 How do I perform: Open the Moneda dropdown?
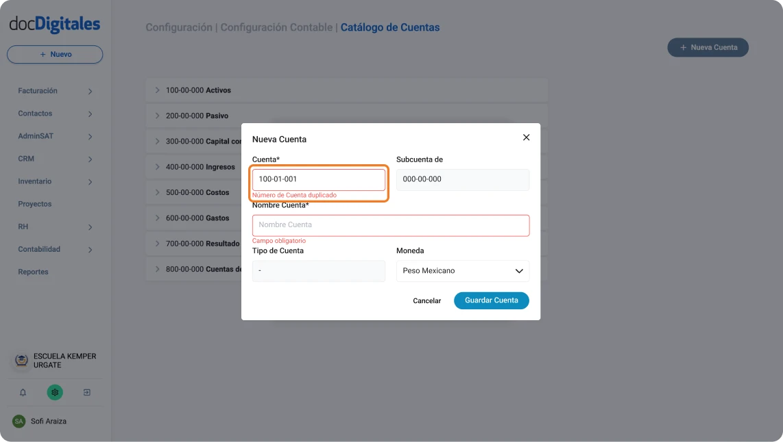click(462, 271)
